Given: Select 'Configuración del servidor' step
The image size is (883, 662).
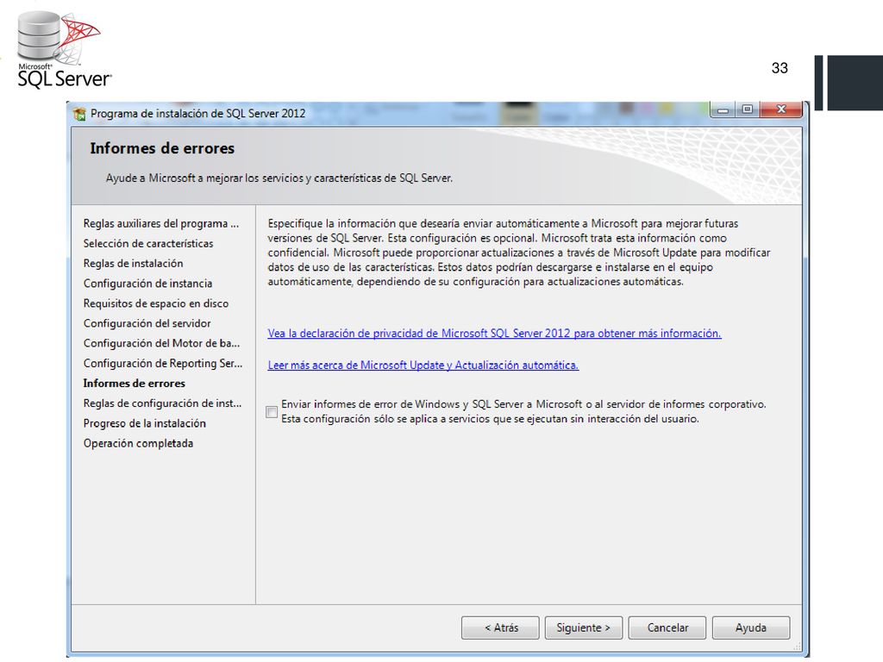Looking at the screenshot, I should point(147,324).
